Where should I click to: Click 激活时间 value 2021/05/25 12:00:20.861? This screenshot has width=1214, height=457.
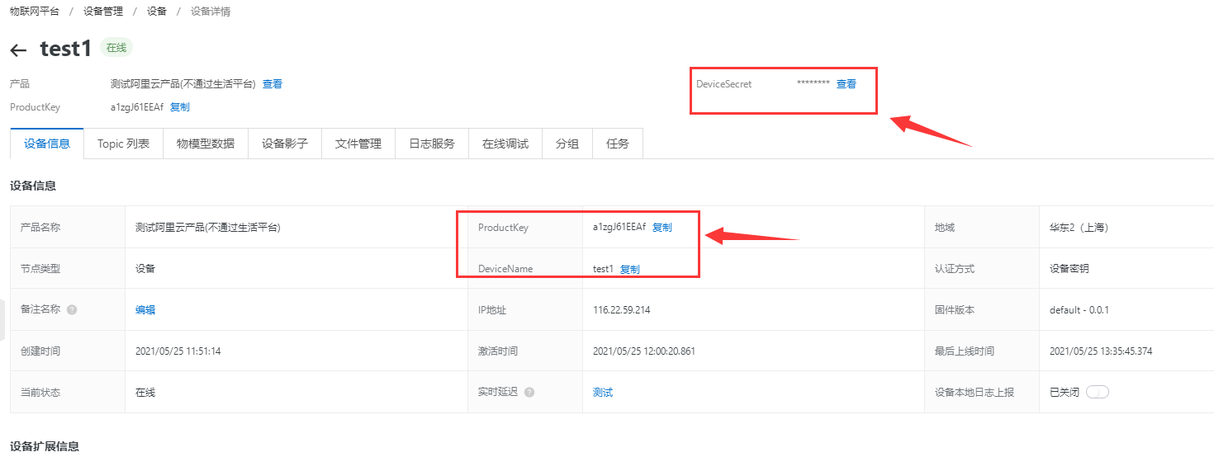point(644,351)
